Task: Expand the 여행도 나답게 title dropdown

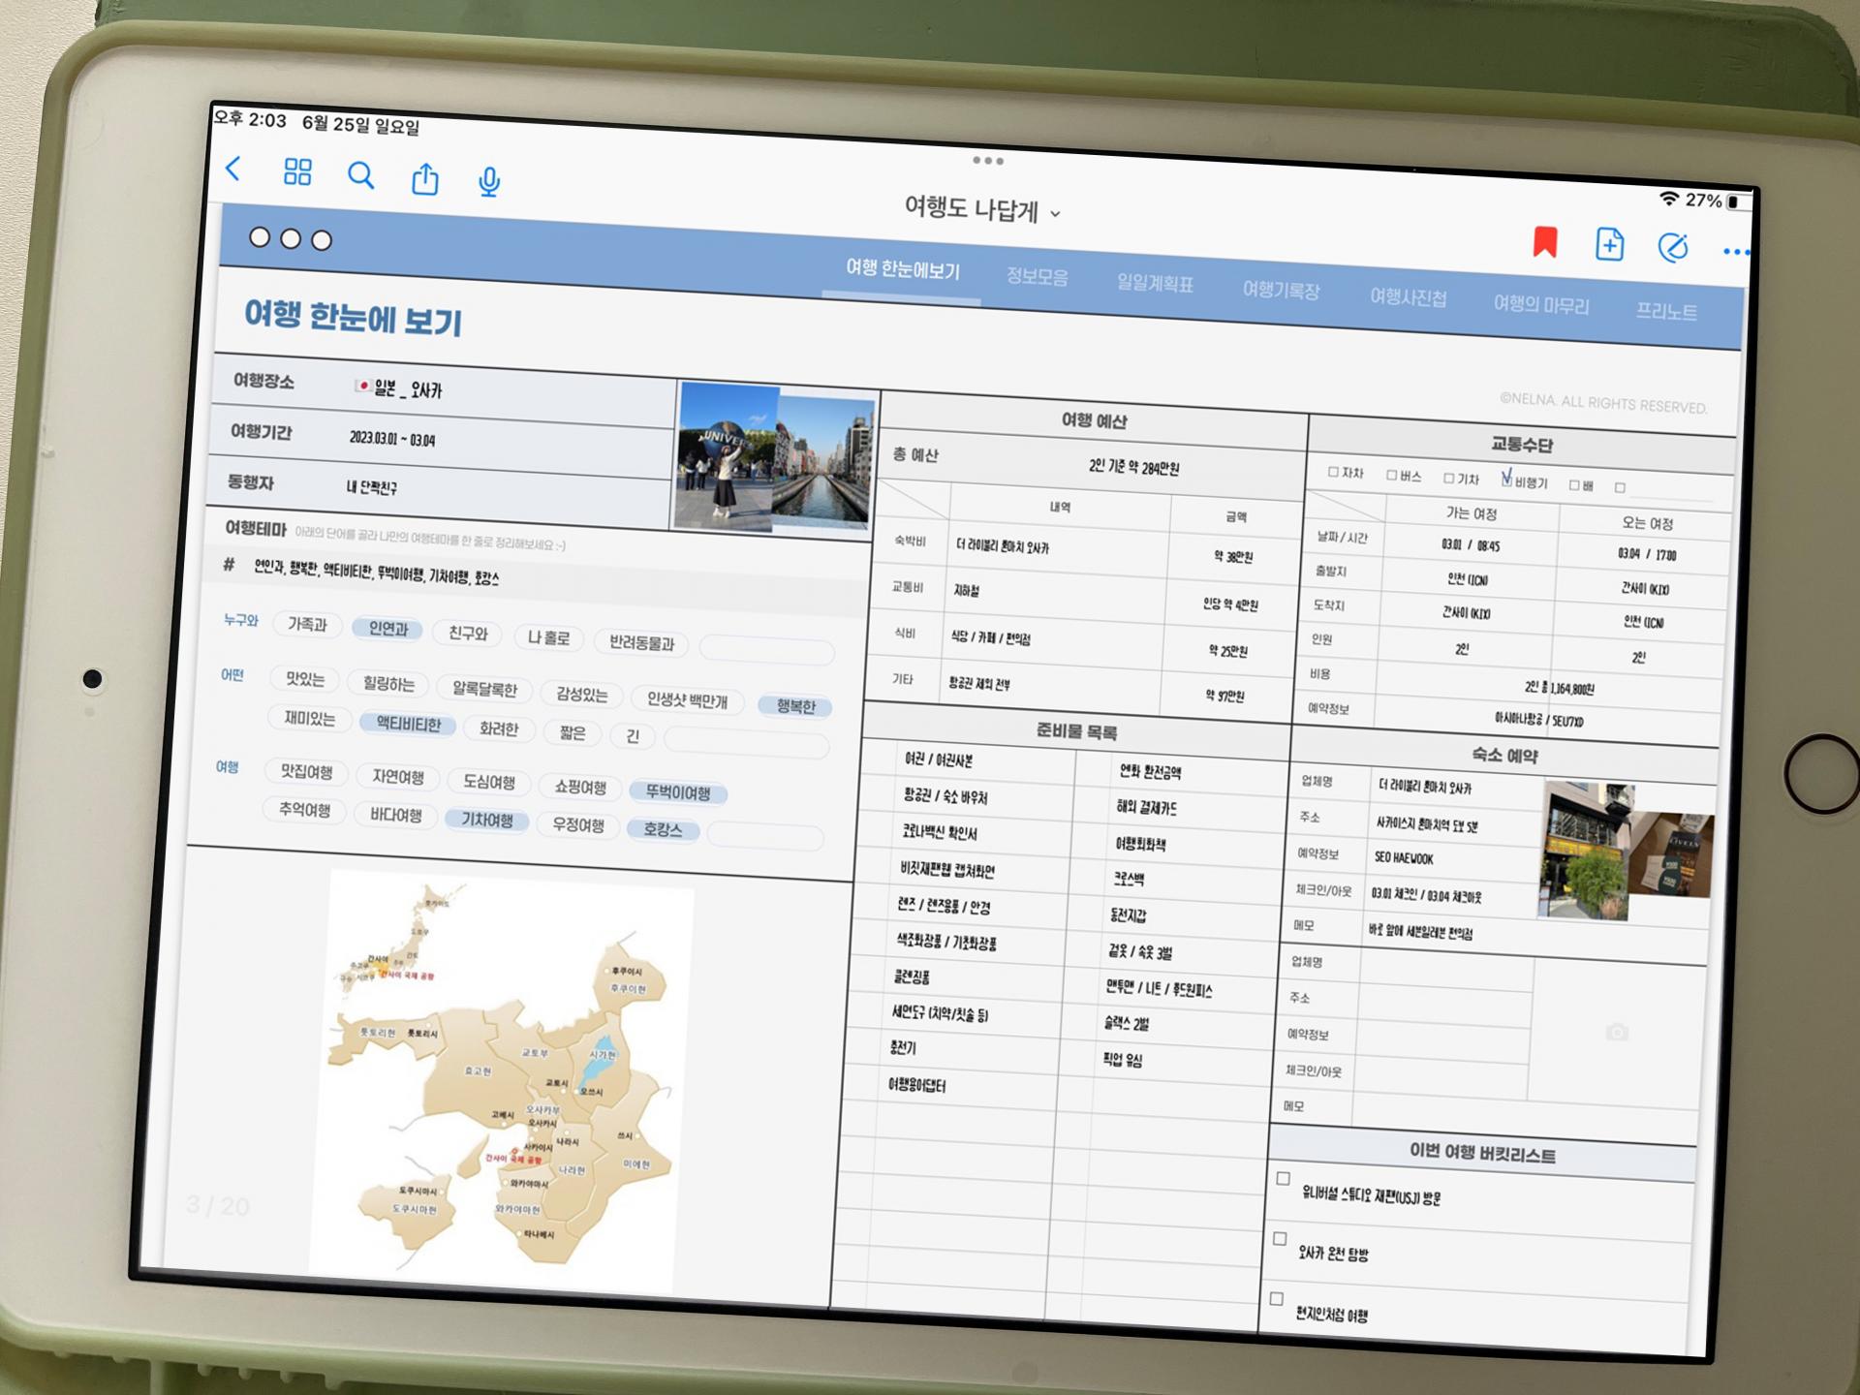Action: coord(982,209)
